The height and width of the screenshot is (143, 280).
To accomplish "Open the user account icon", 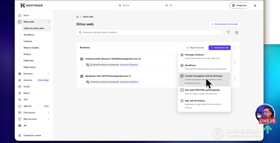I will pos(255,5).
